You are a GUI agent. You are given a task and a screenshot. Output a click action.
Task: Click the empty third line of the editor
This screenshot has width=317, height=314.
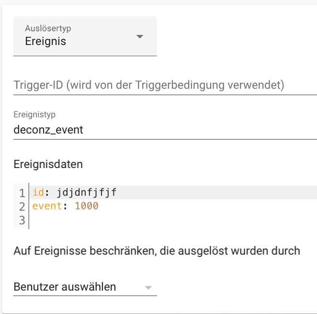pos(144,220)
